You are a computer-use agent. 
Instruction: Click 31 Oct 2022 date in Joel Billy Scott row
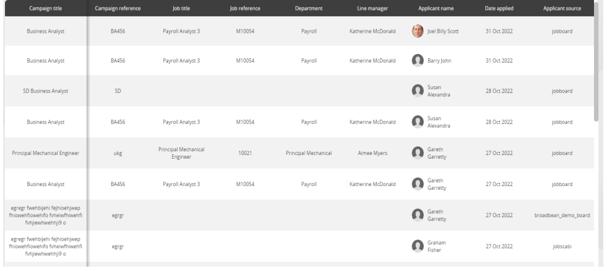pyautogui.click(x=499, y=31)
